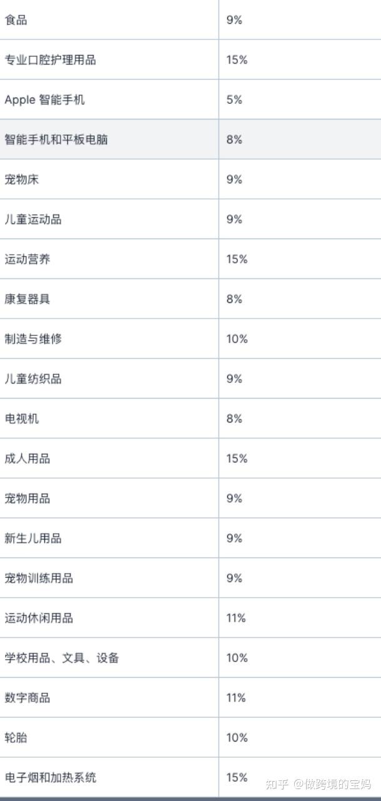This screenshot has width=381, height=801.
Task: Click the Apple 智能手机 category
Action: click(44, 99)
